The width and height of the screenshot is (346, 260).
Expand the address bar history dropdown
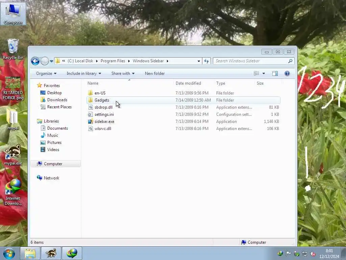(x=199, y=61)
